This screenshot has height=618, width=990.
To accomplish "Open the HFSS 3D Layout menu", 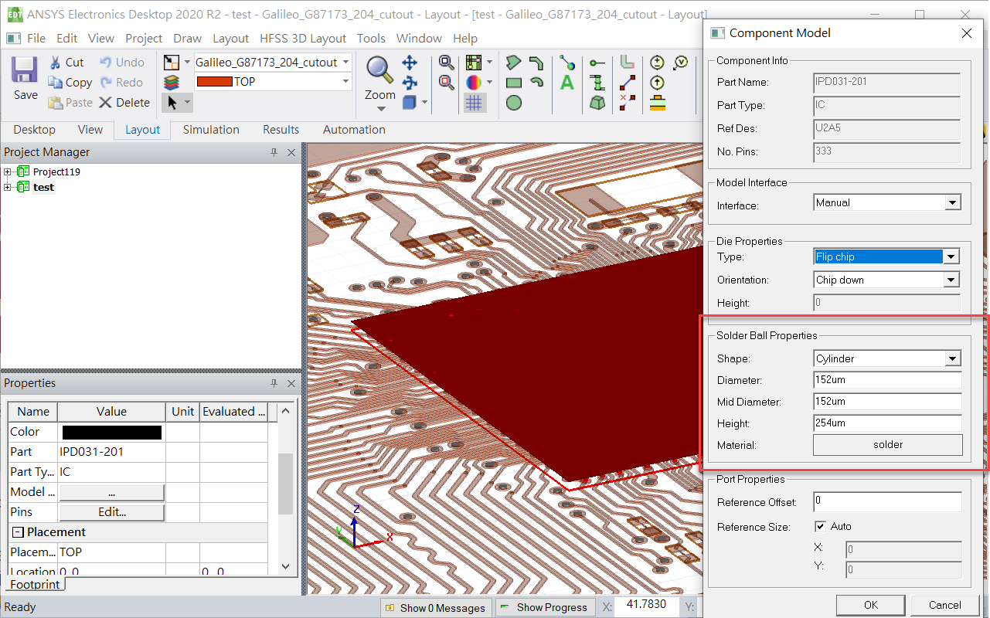I will (x=303, y=38).
